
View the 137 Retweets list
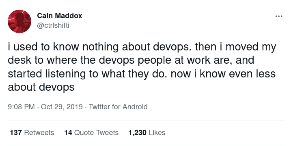click(32, 133)
